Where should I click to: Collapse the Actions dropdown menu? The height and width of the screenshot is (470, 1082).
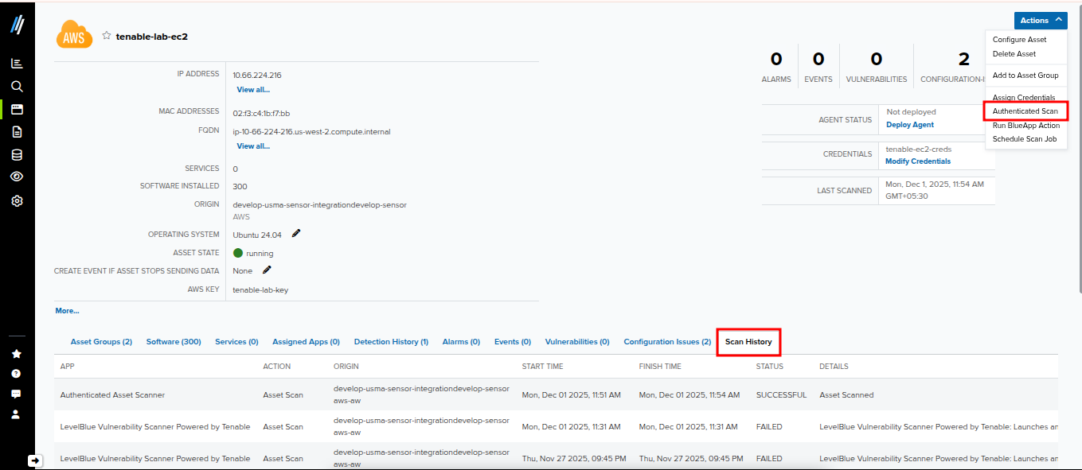[x=1041, y=21]
